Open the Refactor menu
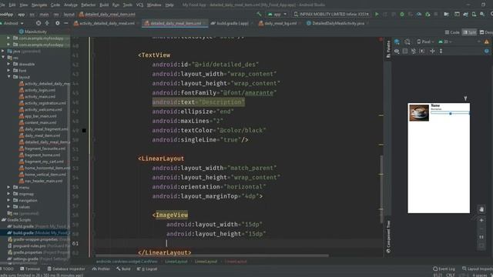 pos(88,5)
